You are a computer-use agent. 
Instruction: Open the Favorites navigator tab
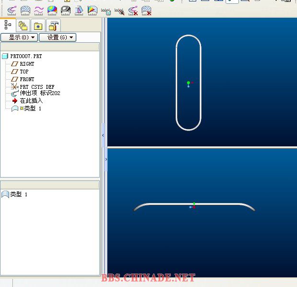click(x=38, y=25)
